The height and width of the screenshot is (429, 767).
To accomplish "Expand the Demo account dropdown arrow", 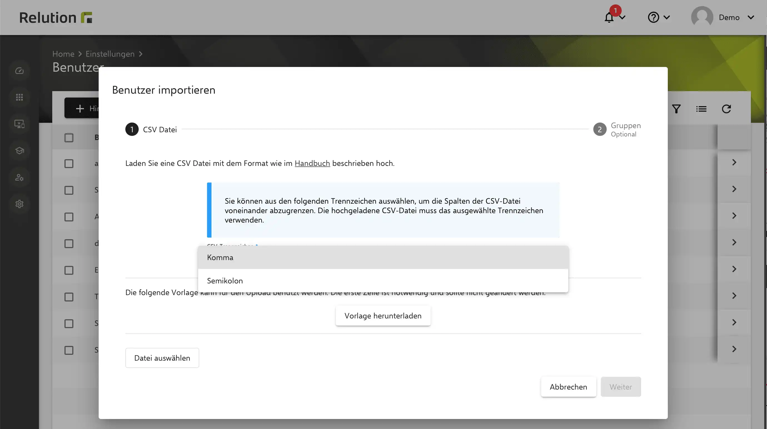I will click(x=751, y=18).
